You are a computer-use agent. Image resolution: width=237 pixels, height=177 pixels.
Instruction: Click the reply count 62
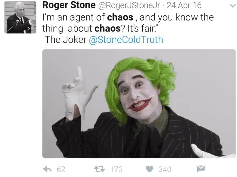click(x=61, y=169)
